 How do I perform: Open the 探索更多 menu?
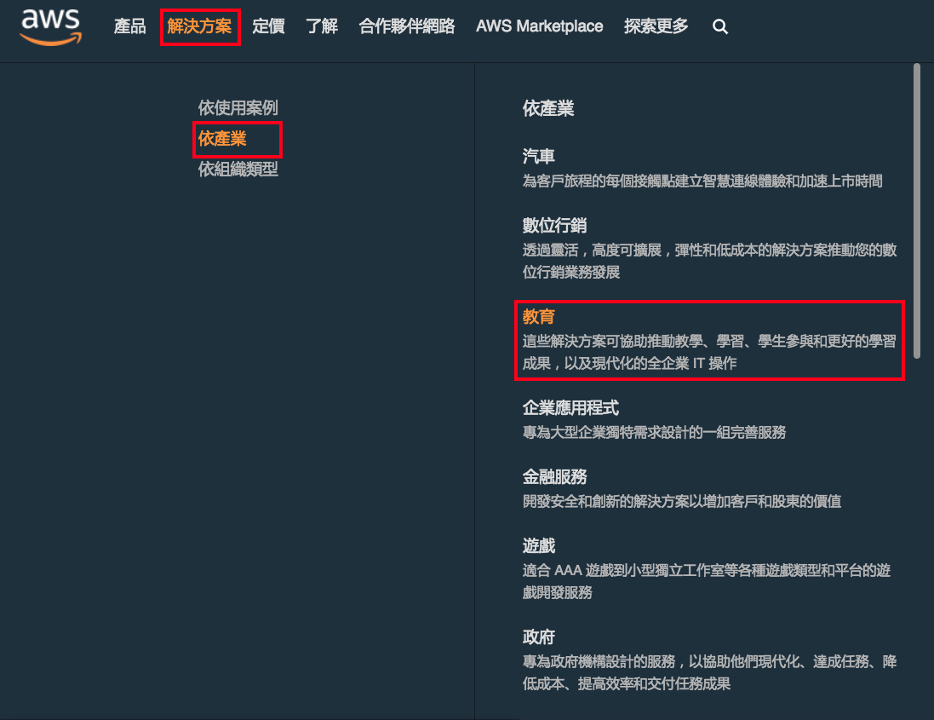pos(656,26)
